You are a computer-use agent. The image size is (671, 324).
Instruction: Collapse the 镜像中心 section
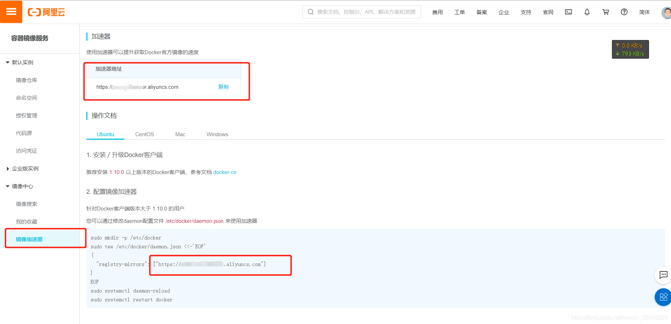(x=19, y=186)
